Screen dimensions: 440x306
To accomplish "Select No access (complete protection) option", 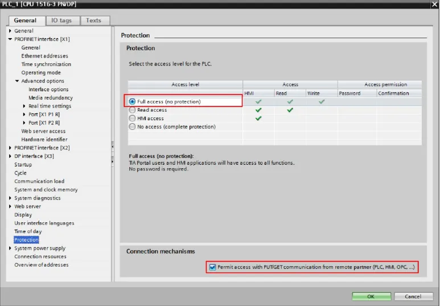I will tap(133, 127).
